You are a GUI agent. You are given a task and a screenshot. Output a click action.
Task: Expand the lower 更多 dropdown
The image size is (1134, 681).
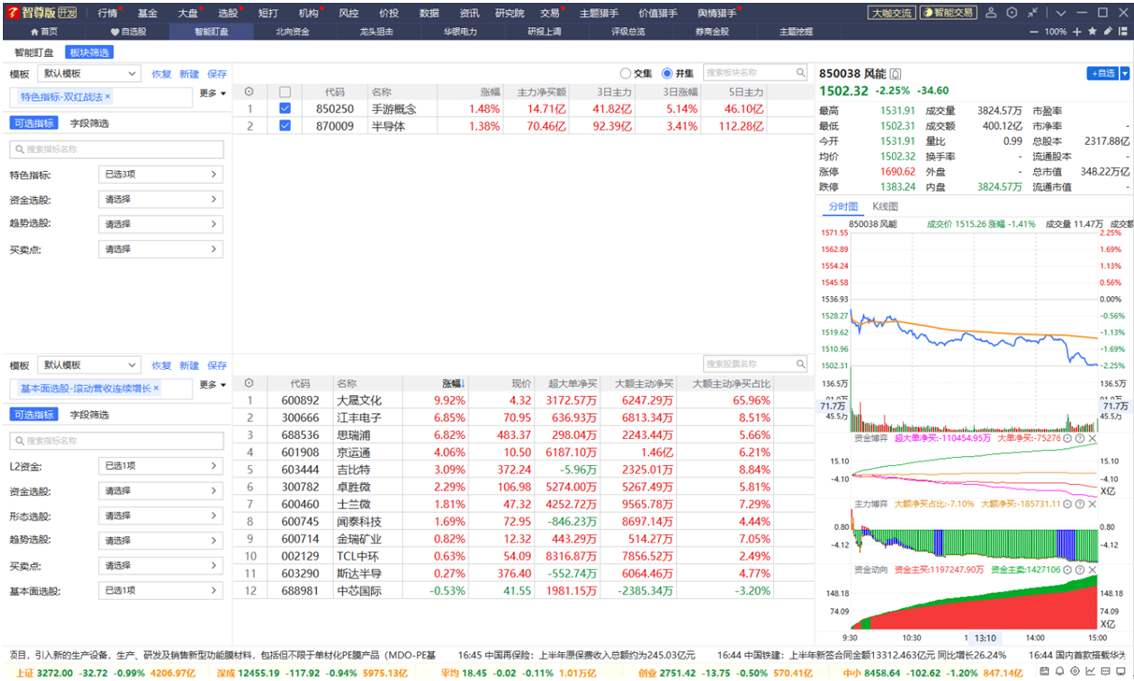pyautogui.click(x=213, y=385)
